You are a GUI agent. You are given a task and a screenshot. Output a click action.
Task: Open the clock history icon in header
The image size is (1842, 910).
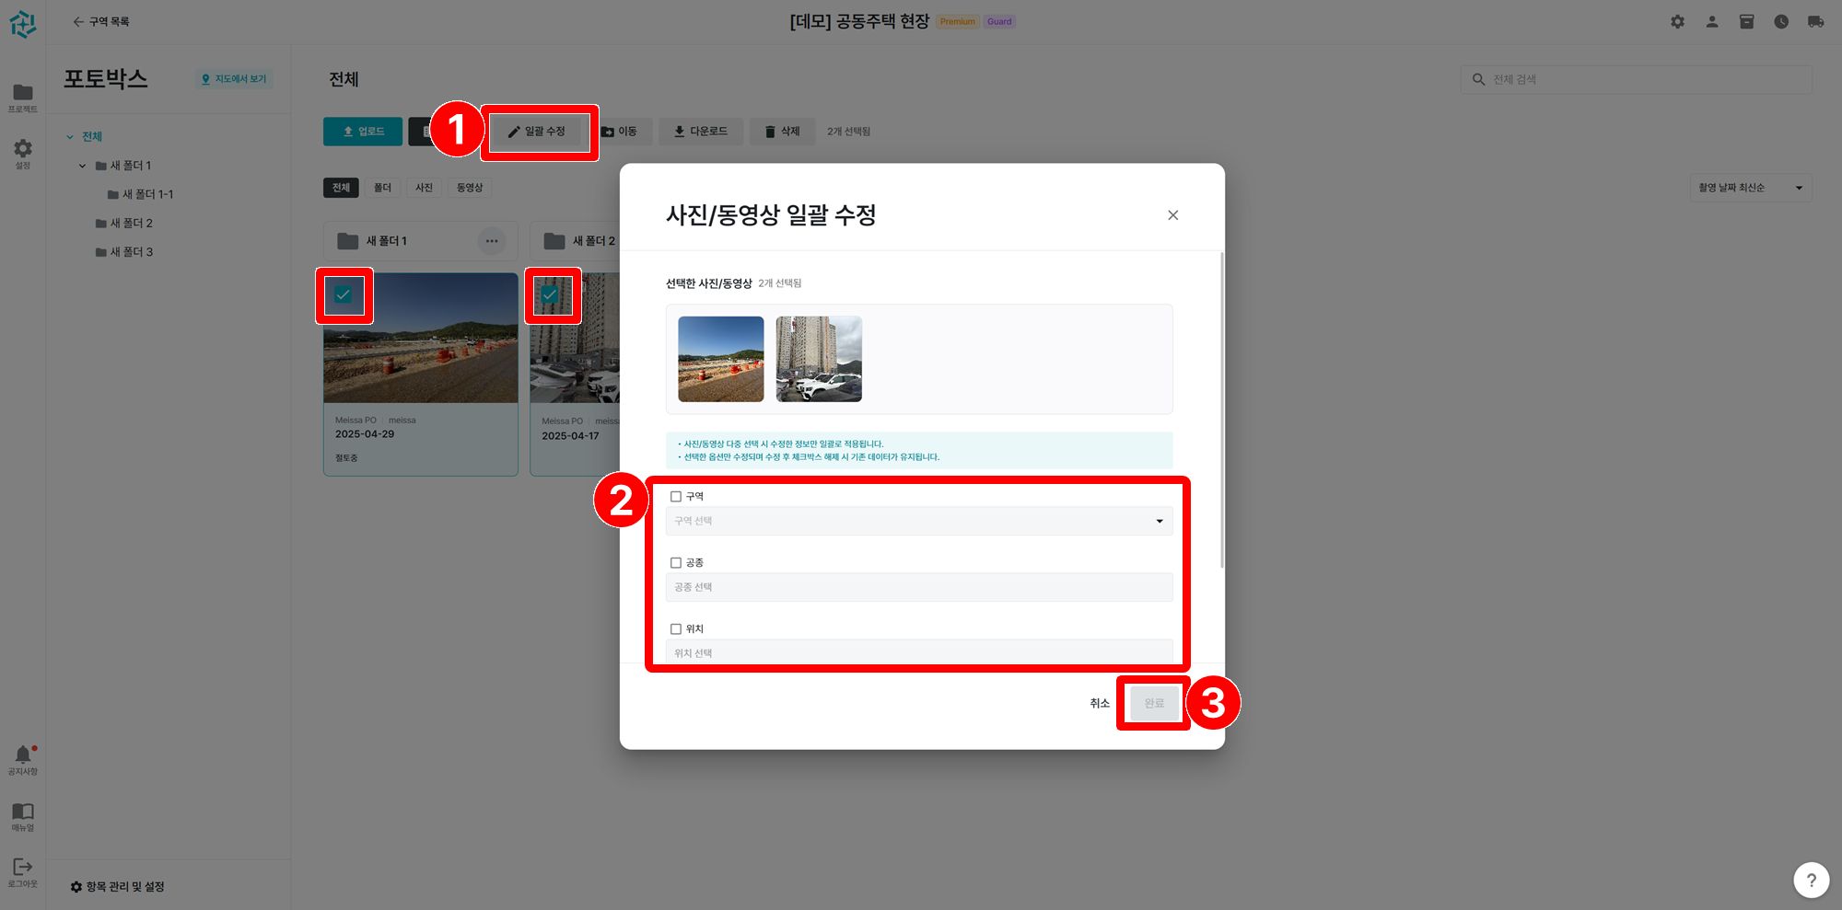pyautogui.click(x=1781, y=22)
